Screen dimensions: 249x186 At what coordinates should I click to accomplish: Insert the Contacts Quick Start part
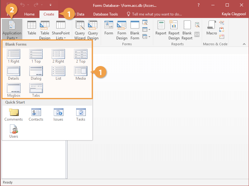click(x=36, y=115)
